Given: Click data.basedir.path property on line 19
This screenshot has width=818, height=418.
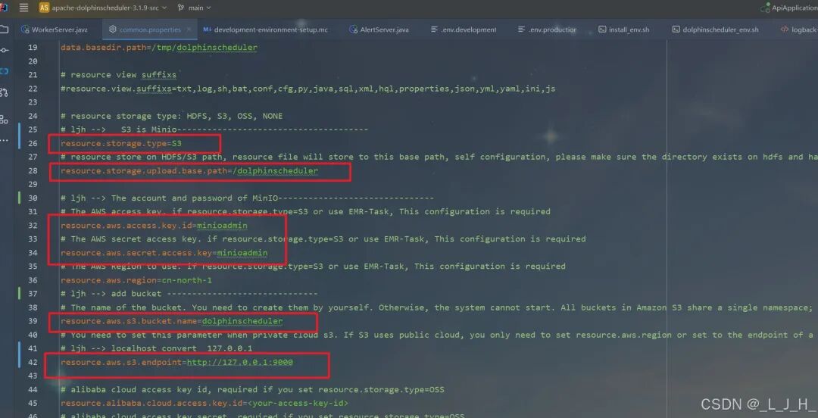Looking at the screenshot, I should click(158, 48).
